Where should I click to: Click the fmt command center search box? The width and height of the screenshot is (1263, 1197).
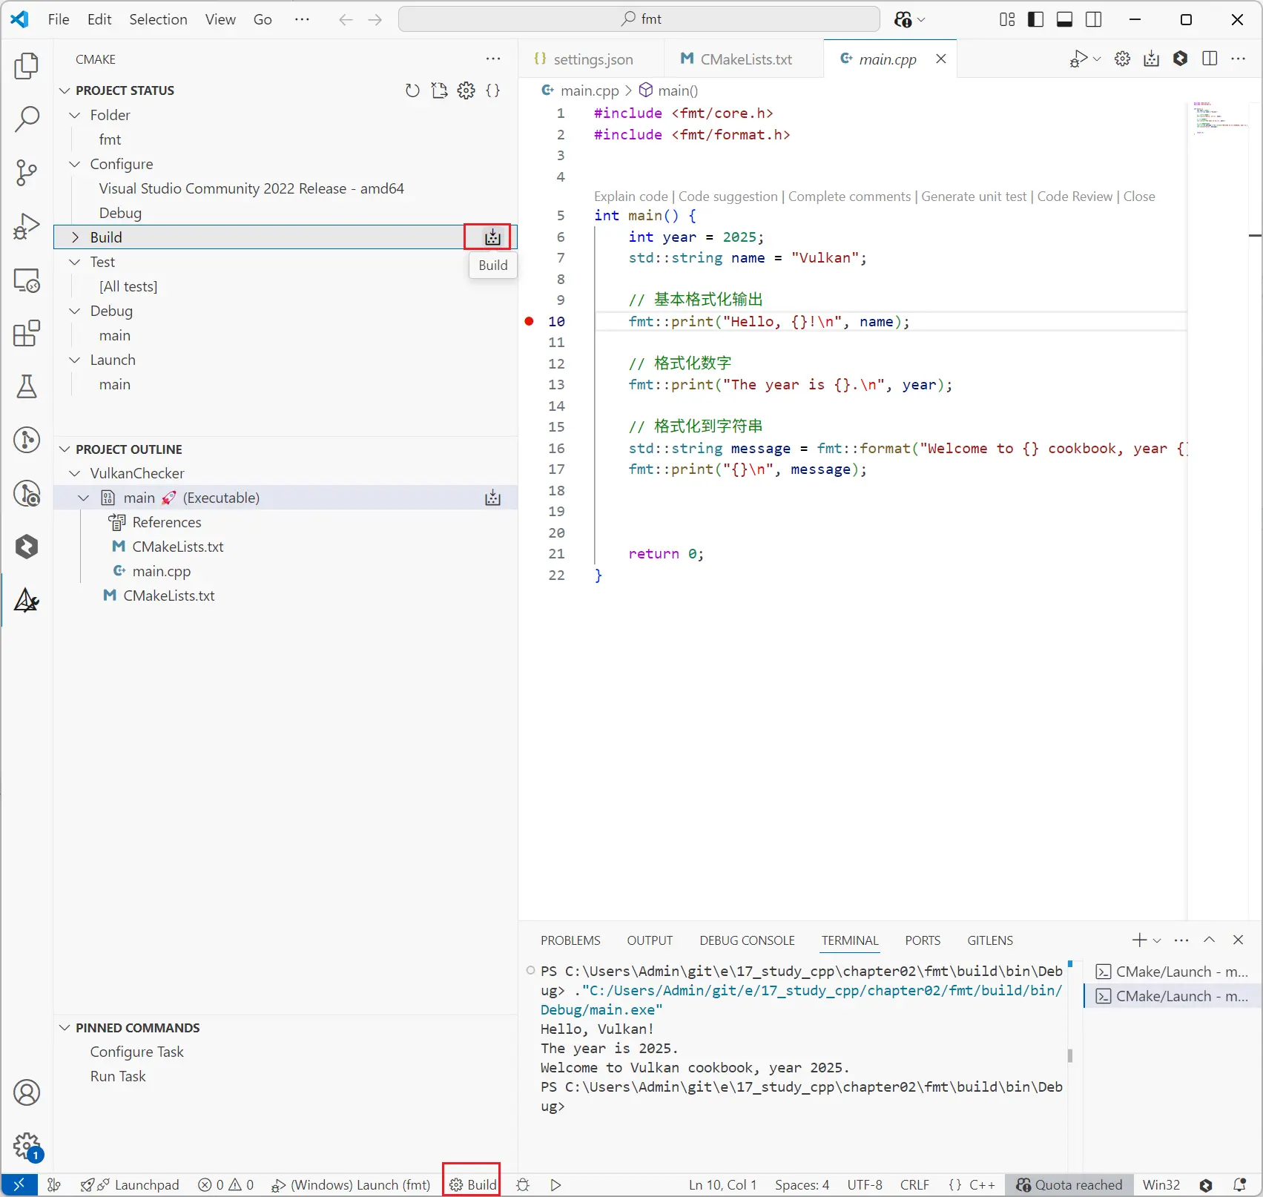click(x=639, y=19)
